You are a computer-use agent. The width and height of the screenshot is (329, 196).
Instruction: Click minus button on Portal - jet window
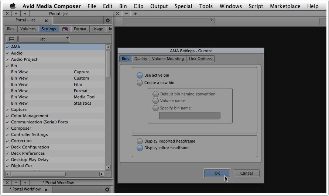tap(16, 14)
